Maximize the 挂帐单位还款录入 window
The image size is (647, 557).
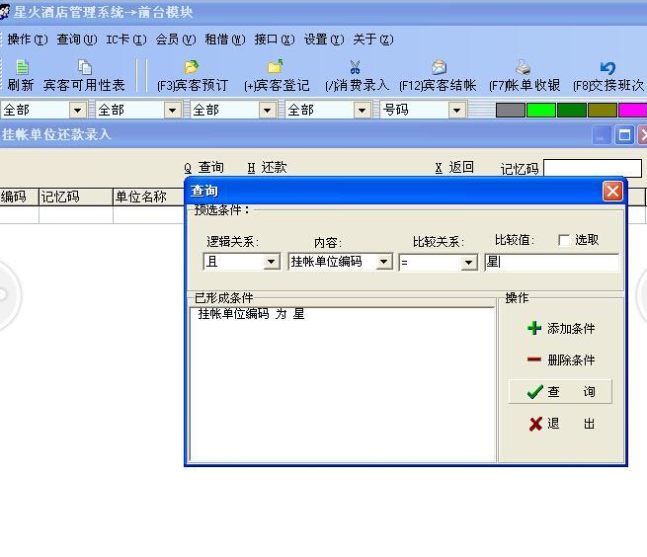[x=624, y=135]
